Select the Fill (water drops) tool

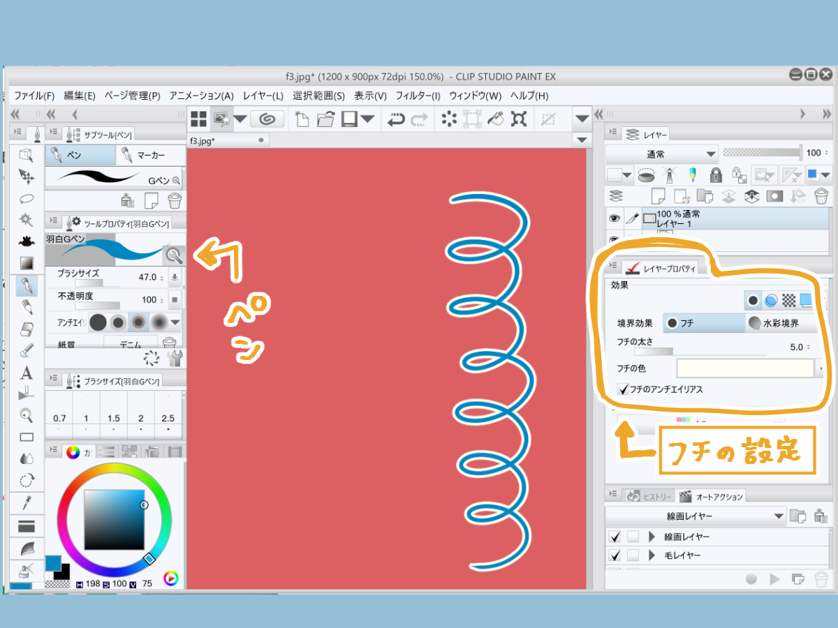coord(27,458)
